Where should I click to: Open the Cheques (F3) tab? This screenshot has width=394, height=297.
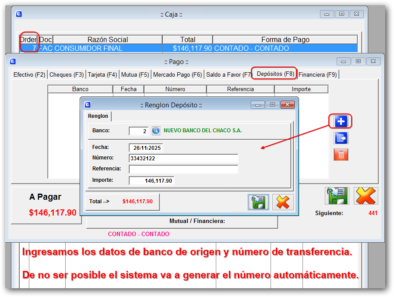66,74
